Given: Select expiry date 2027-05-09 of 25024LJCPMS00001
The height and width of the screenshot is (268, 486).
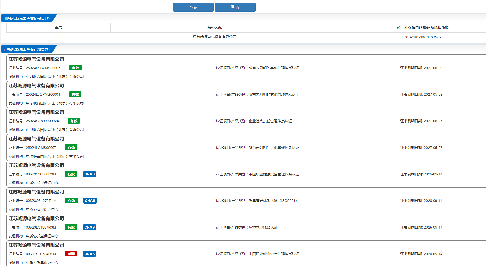Looking at the screenshot, I should pyautogui.click(x=433, y=94).
